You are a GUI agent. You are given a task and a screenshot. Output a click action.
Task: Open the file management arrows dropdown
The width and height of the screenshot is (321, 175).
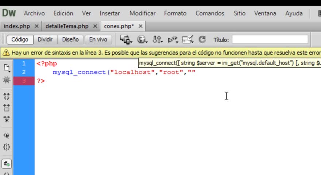(158, 39)
